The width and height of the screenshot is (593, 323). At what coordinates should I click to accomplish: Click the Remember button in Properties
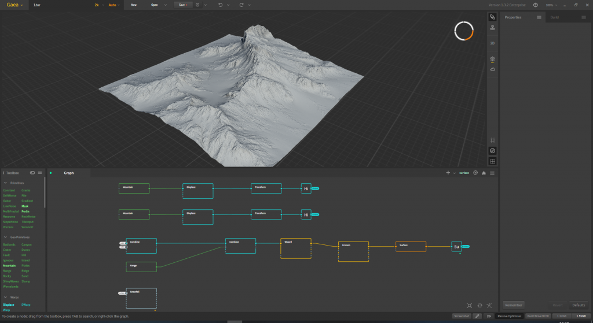pos(514,305)
